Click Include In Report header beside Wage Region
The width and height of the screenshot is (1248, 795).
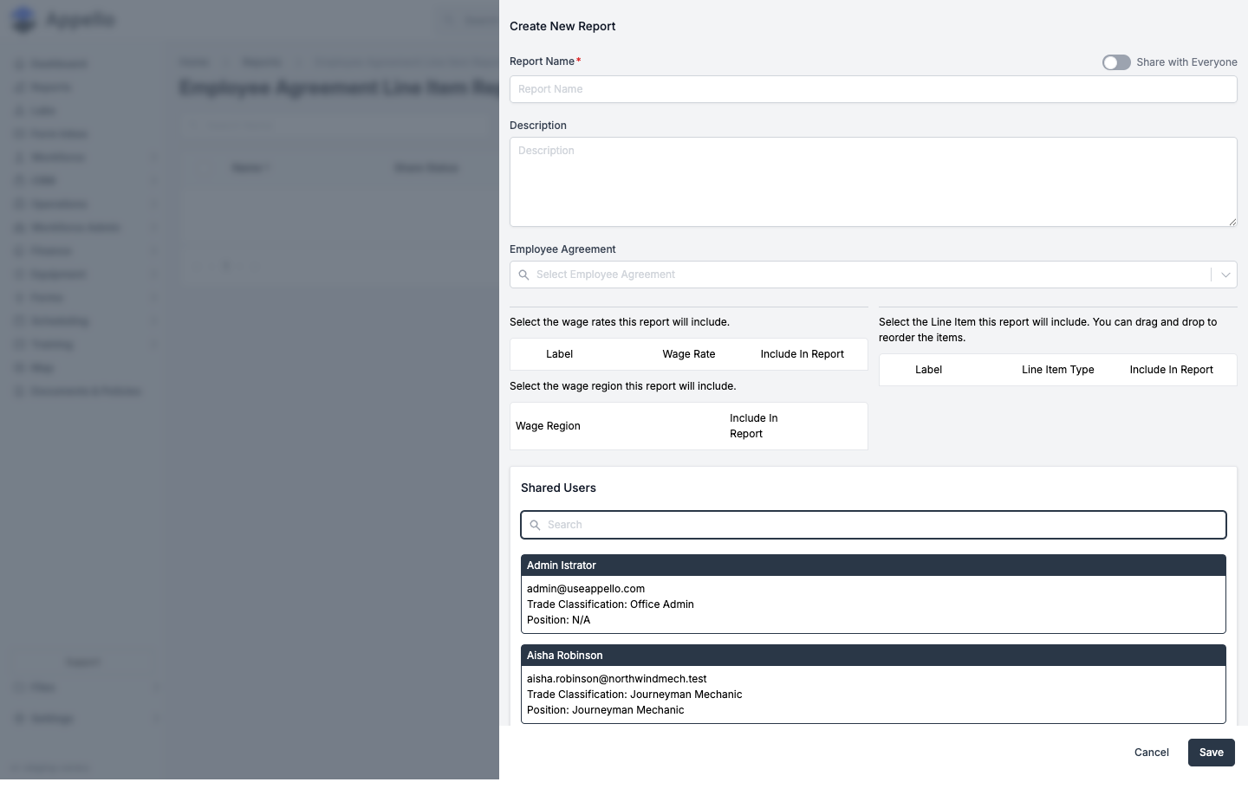pyautogui.click(x=753, y=426)
